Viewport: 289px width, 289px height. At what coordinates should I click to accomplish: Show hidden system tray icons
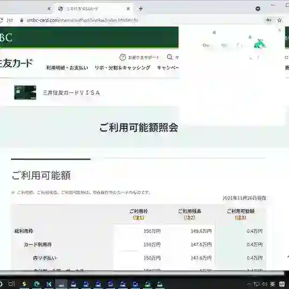click(249, 284)
